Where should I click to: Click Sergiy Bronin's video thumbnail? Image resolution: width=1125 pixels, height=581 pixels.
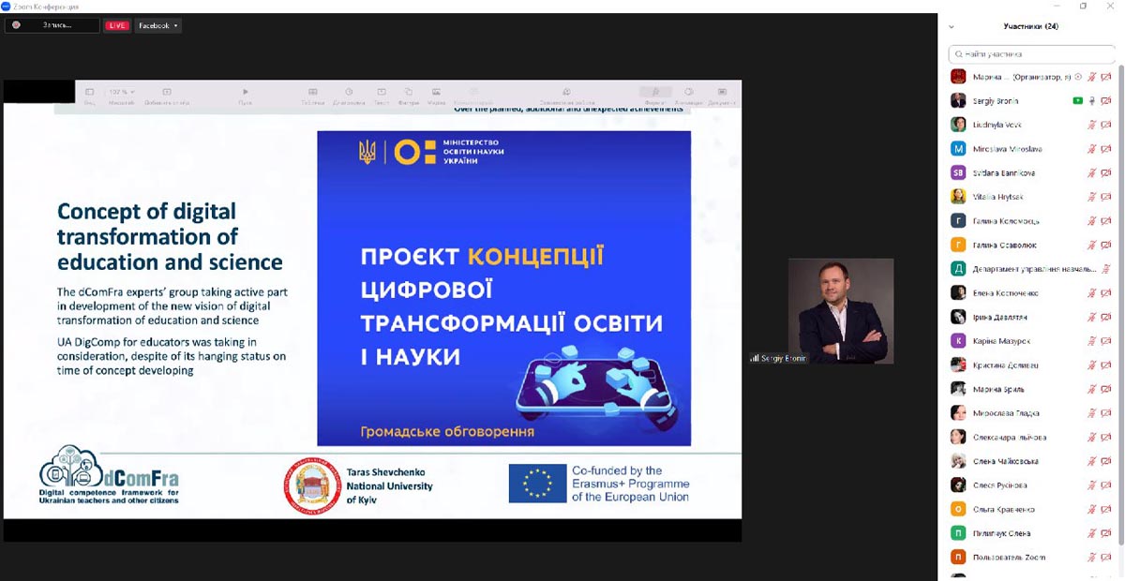[x=840, y=310]
